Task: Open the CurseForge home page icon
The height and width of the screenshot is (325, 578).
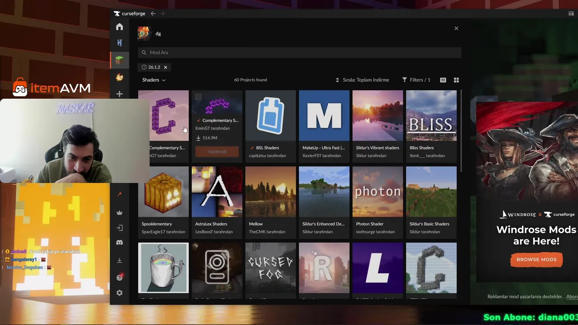Action: [119, 27]
